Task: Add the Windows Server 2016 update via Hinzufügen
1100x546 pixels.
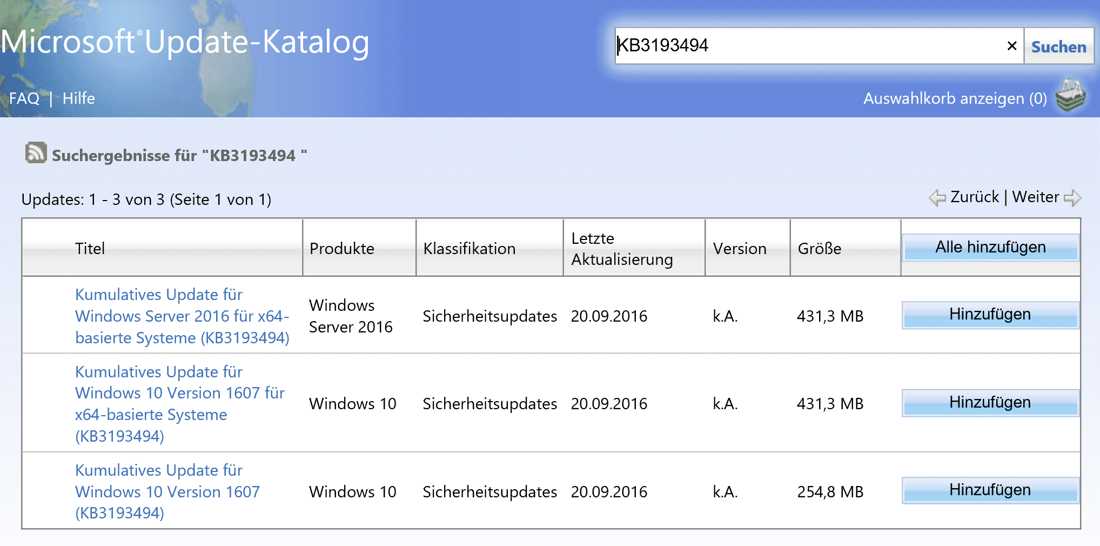Action: pyautogui.click(x=990, y=315)
